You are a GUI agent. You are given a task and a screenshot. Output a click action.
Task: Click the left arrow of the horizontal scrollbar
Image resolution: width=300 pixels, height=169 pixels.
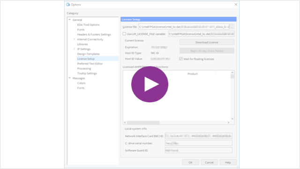pyautogui.click(x=125, y=123)
